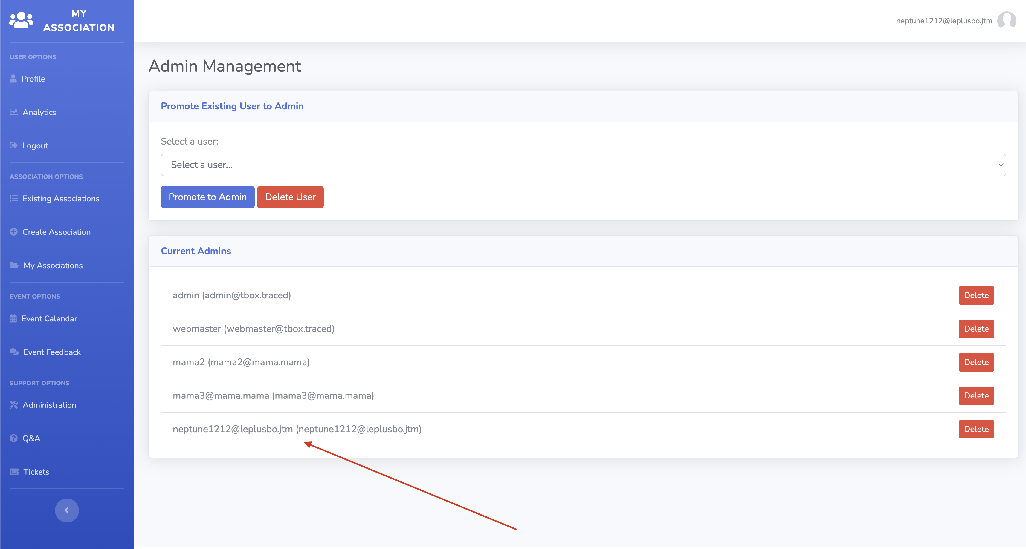Open My Associations menu item
The height and width of the screenshot is (549, 1026).
click(x=53, y=265)
